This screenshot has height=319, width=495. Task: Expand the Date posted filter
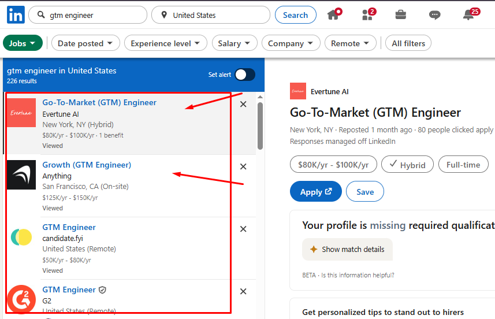coord(85,43)
